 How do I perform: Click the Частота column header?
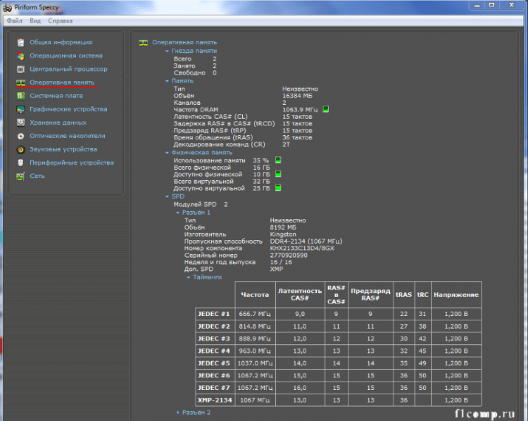coord(256,295)
